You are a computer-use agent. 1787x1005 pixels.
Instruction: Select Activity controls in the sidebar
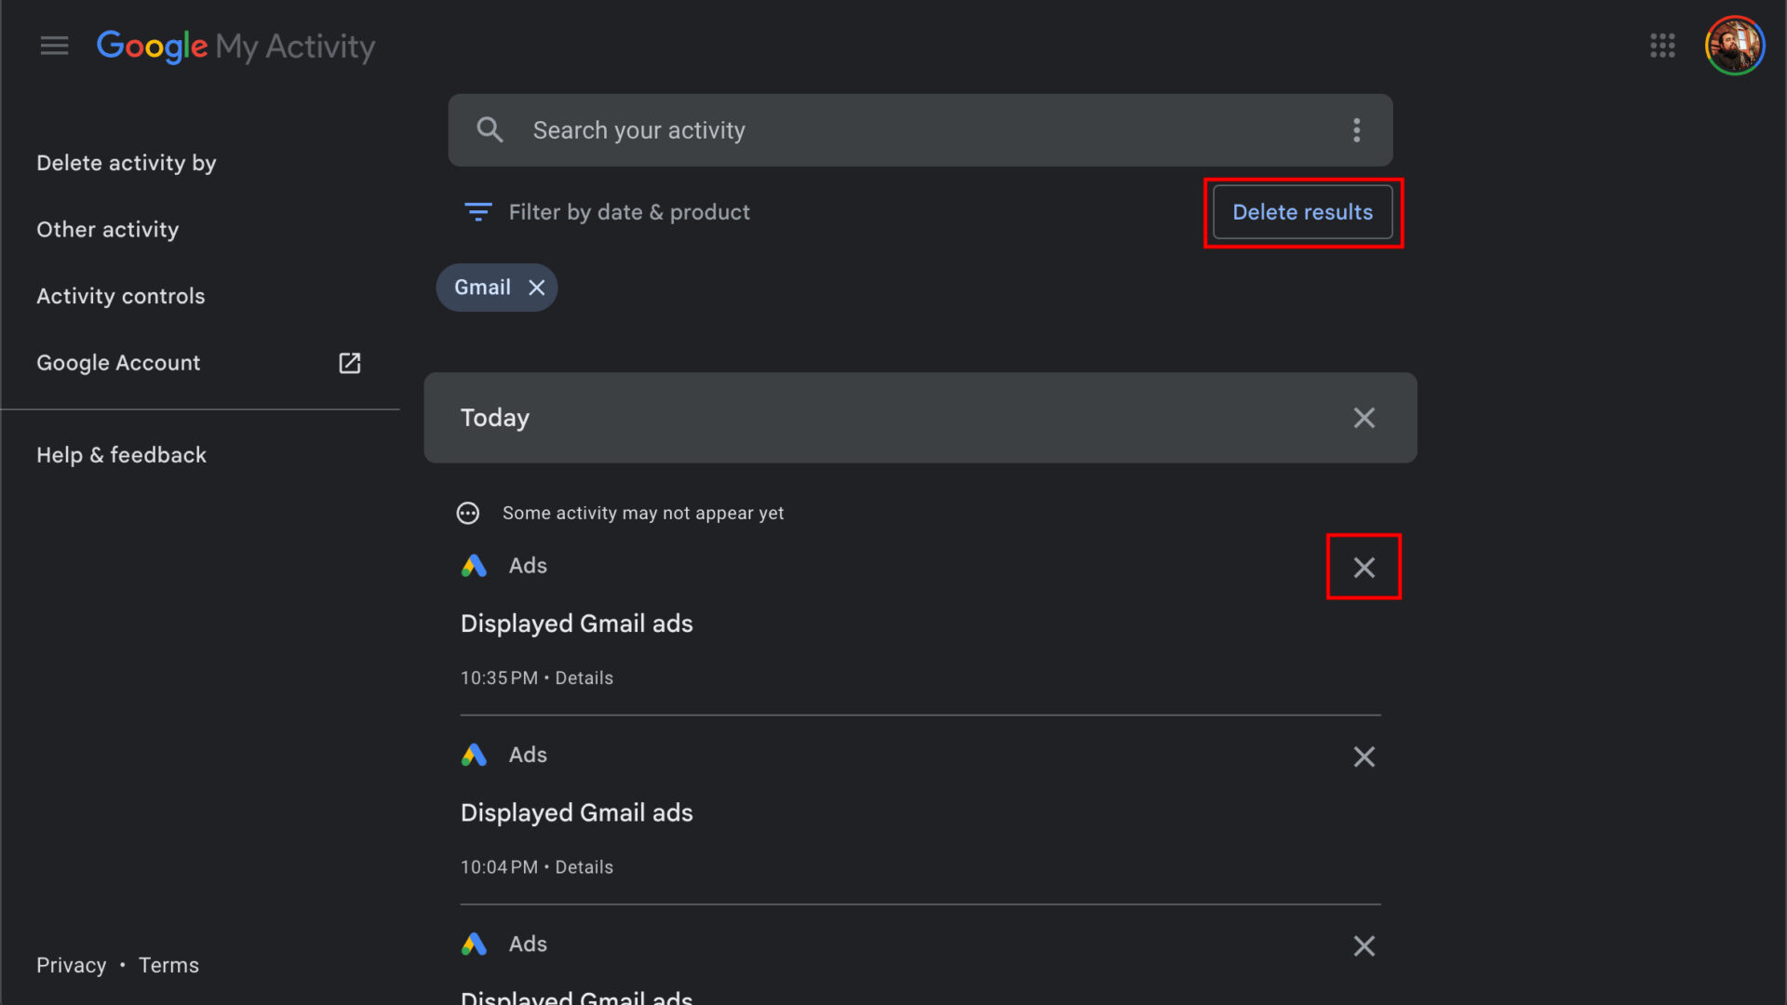coord(120,296)
